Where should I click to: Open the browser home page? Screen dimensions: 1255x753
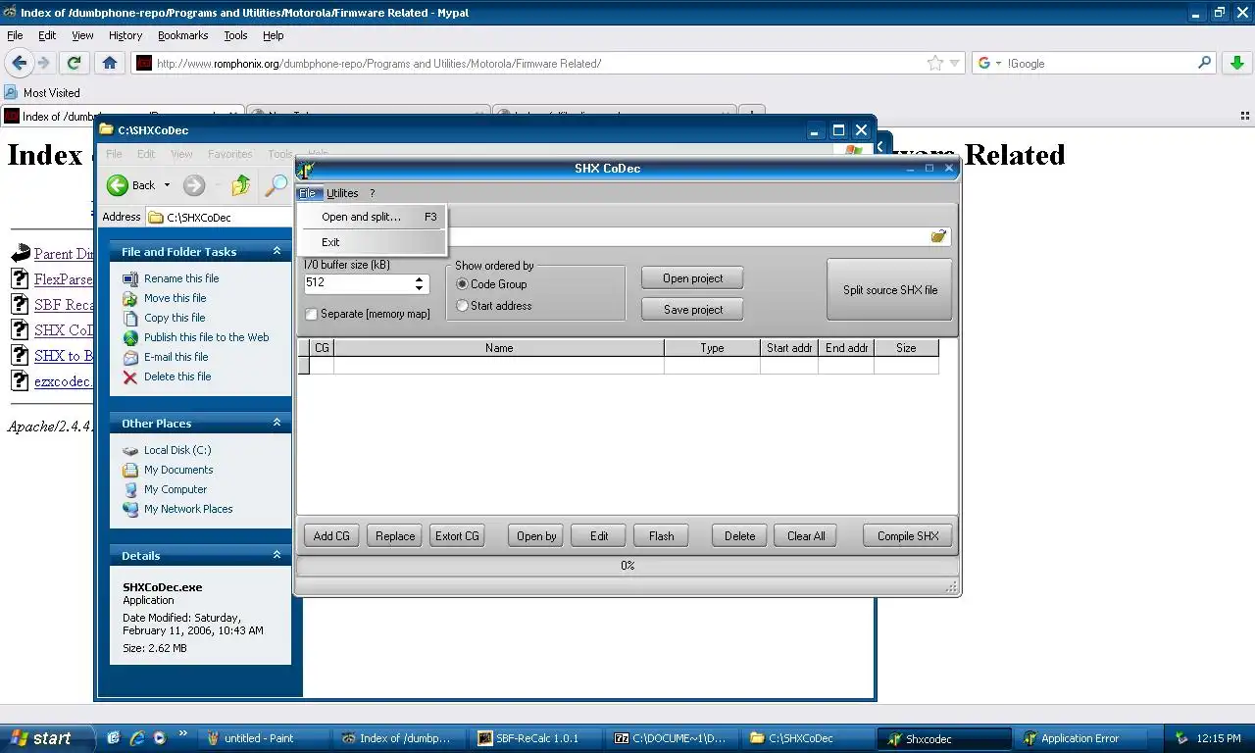click(110, 63)
